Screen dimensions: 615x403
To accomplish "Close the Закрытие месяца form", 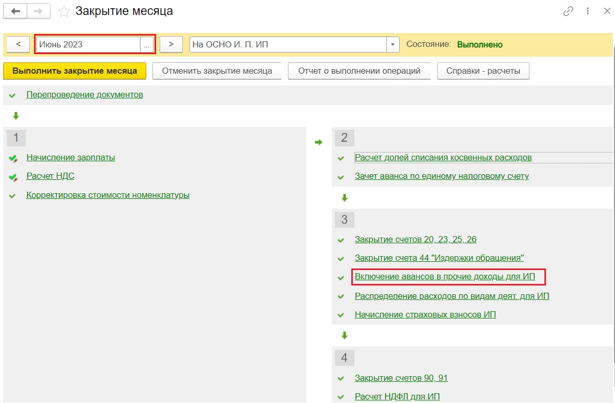I will tap(607, 11).
